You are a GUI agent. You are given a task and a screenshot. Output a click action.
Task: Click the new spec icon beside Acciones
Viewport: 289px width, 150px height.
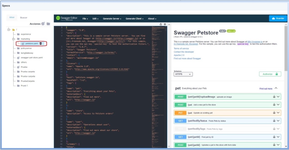(x=43, y=24)
